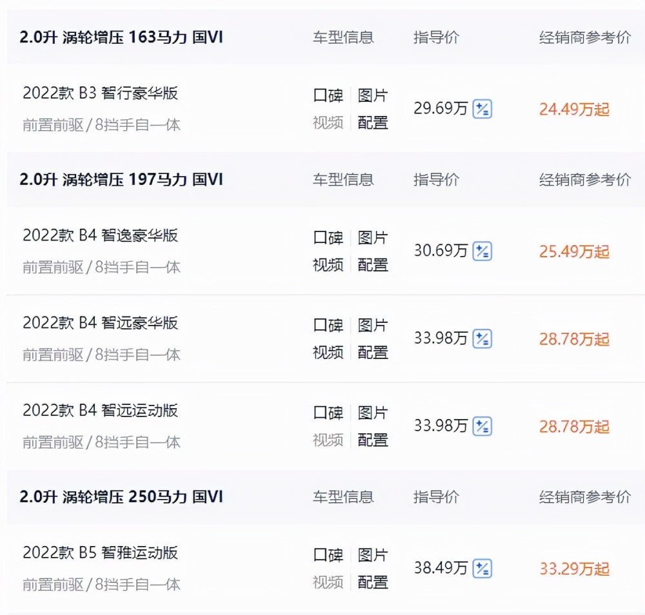Open price calculator icon beside 30.69万
Viewport: 645px width, 615px height.
coord(482,251)
